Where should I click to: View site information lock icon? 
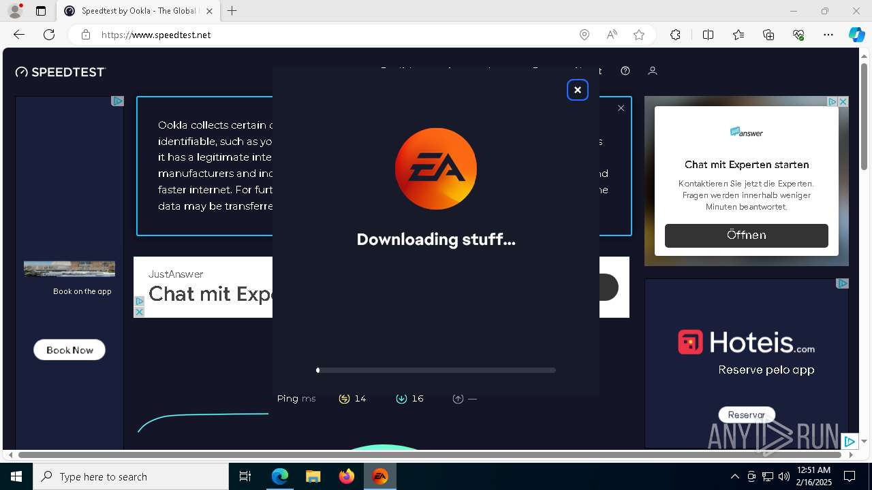tap(86, 35)
